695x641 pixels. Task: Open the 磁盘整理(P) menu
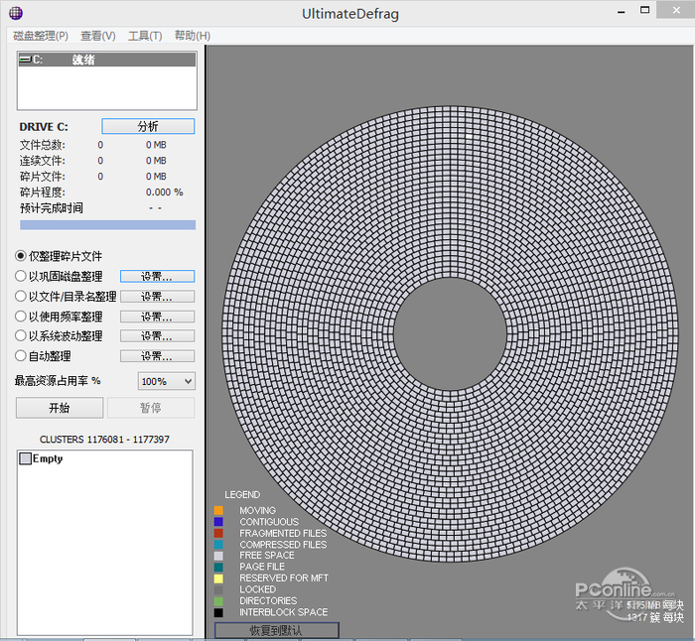point(41,36)
